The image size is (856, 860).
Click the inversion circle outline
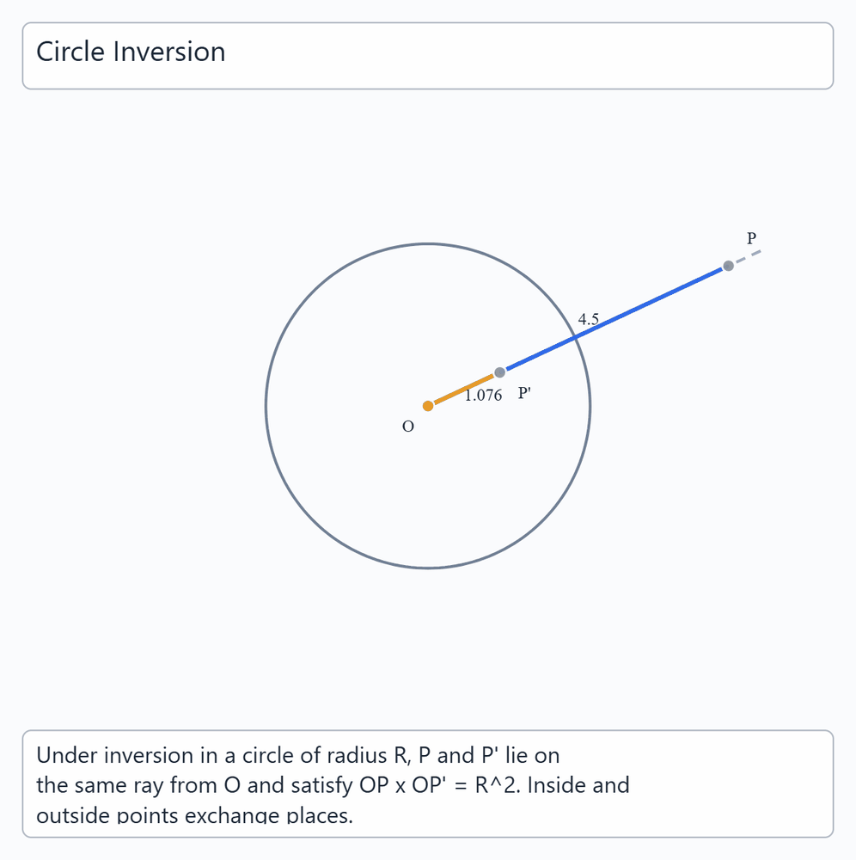[266, 406]
